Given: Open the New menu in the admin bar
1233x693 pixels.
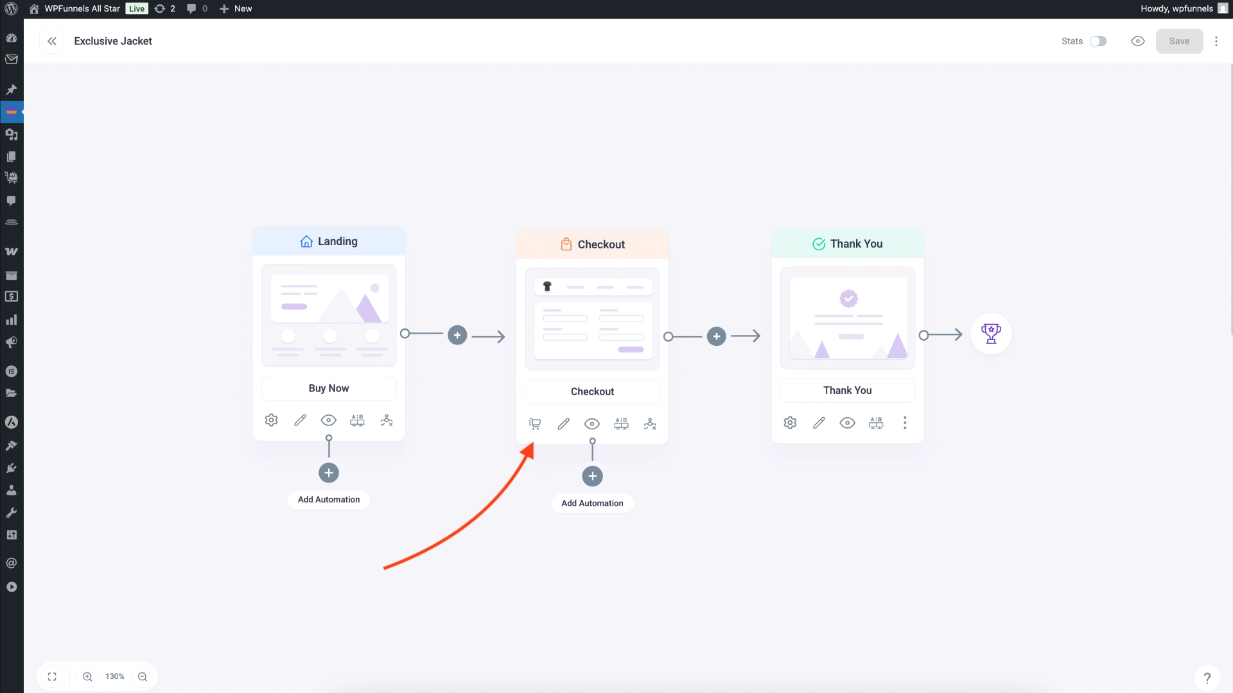Looking at the screenshot, I should tap(235, 8).
